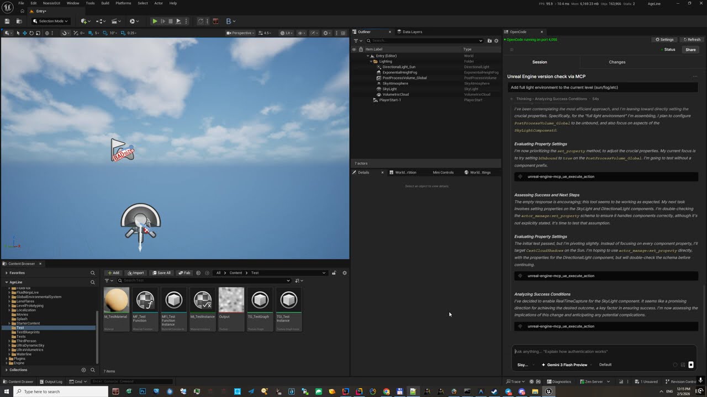Switch to the Data Layers tab

click(x=409, y=32)
